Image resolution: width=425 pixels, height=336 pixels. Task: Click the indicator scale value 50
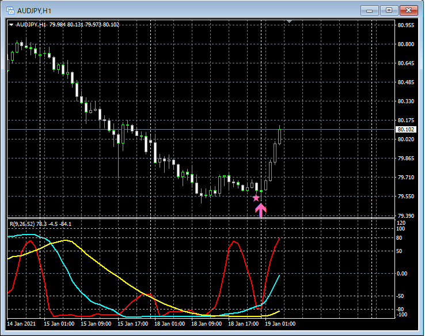click(x=399, y=251)
